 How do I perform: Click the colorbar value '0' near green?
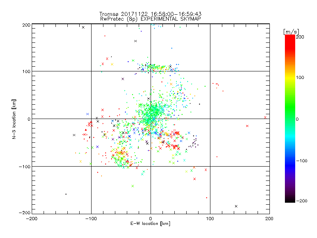click(x=297, y=119)
